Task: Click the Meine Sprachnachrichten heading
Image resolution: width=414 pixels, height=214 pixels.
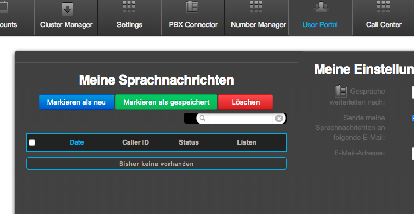Action: (156, 80)
